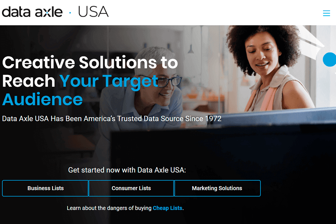
Task: Click the data axle logo wordmark
Action: [x=32, y=12]
